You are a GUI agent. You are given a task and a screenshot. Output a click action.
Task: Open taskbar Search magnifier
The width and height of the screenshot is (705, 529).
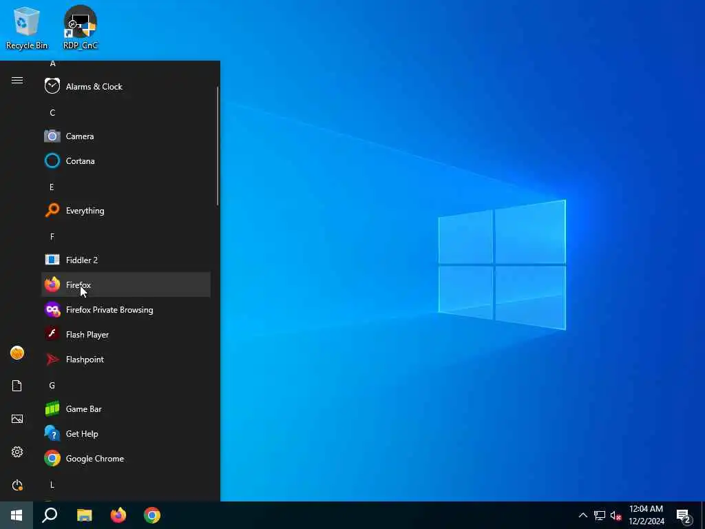[x=50, y=515]
